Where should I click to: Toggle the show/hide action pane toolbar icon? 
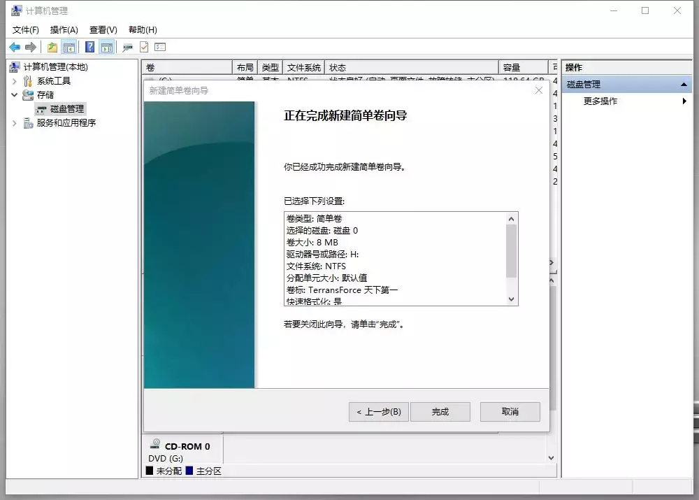point(106,47)
